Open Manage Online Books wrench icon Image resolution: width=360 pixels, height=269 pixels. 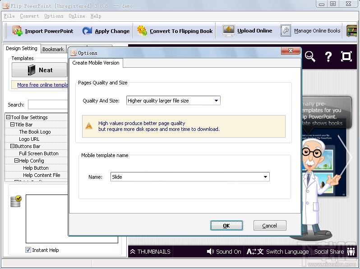(x=286, y=31)
